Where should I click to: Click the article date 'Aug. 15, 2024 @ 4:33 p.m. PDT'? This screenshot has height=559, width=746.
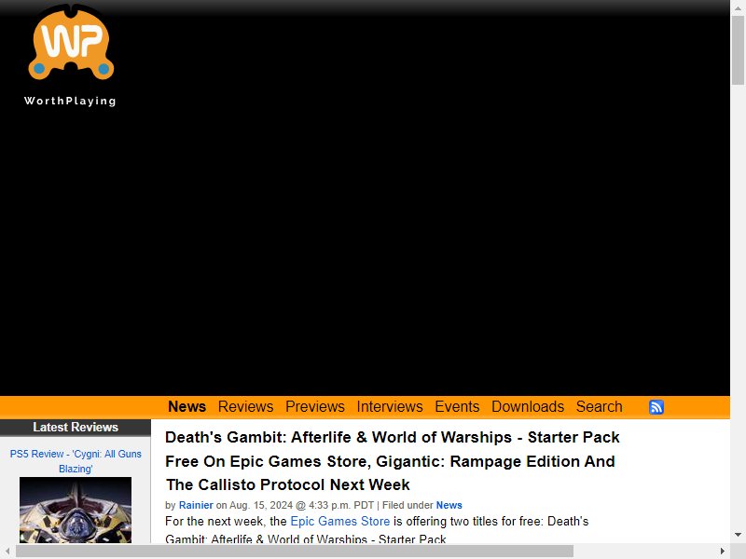click(x=301, y=505)
